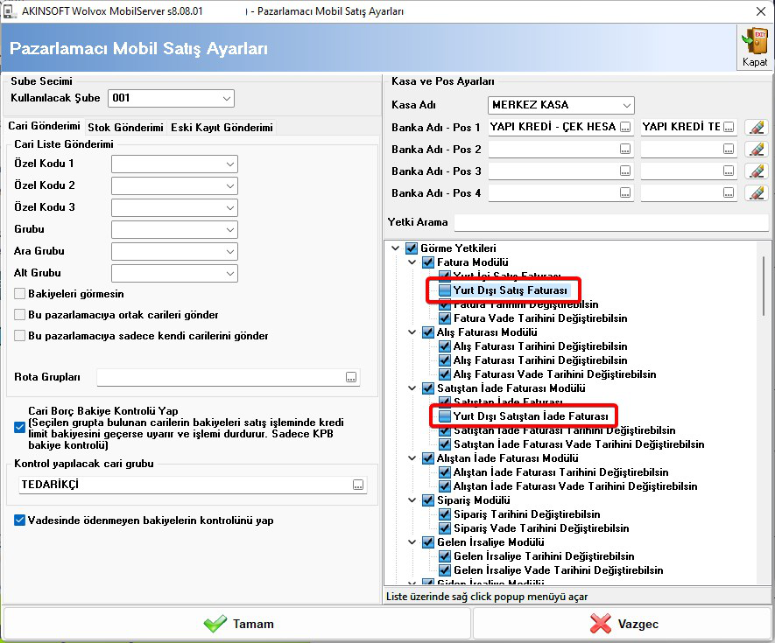Viewport: 775px width, 643px height.
Task: Open first browse button in Pos 4 row
Action: click(x=625, y=192)
